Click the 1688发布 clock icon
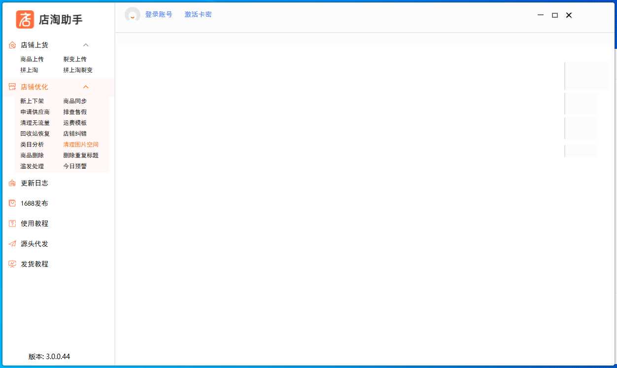The image size is (617, 368). tap(12, 203)
